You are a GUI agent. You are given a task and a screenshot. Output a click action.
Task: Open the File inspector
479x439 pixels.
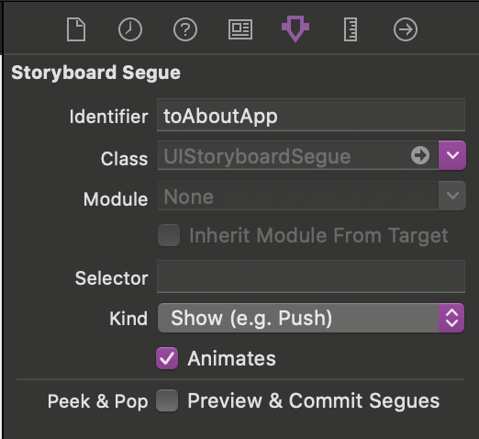(76, 29)
